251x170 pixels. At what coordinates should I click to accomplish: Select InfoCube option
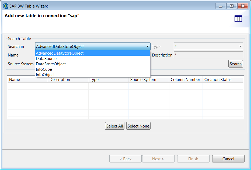44,69
